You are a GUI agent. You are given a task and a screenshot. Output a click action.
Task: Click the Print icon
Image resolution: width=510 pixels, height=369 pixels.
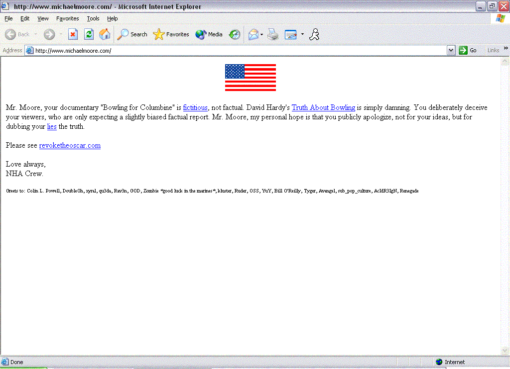coord(272,34)
